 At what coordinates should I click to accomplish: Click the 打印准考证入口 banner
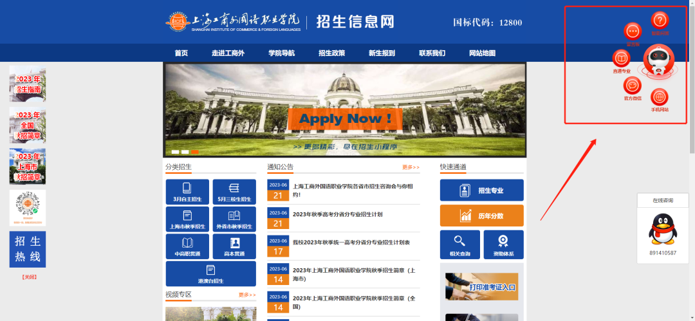click(x=482, y=287)
